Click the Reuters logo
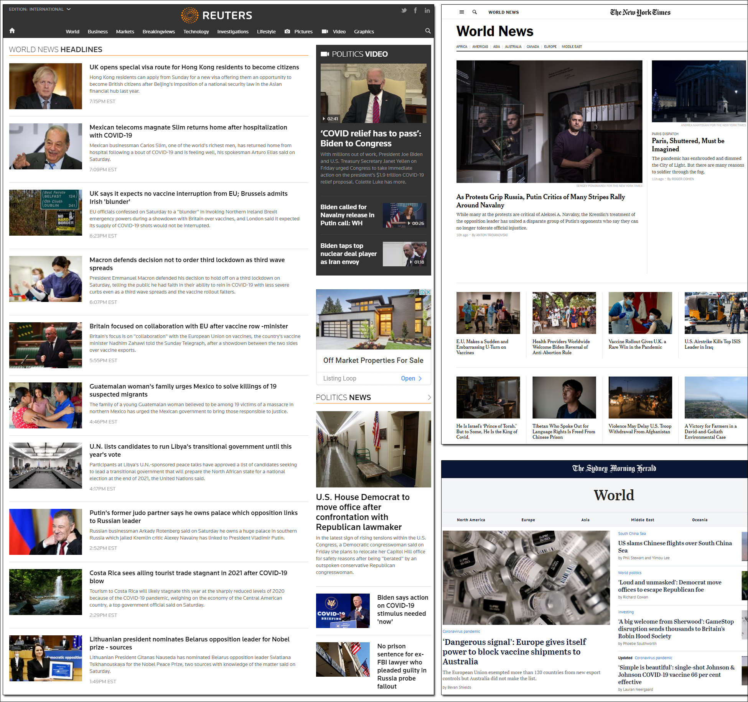This screenshot has height=702, width=748. pos(217,15)
